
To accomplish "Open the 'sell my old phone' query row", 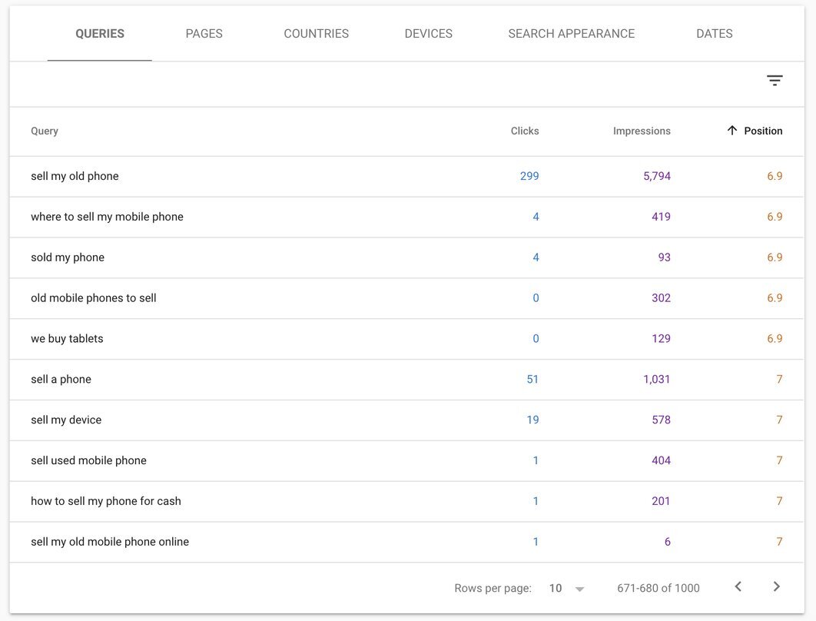I will [75, 176].
